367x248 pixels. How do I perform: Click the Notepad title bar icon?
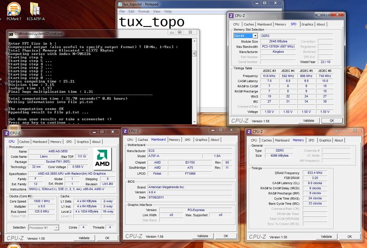coord(120,4)
